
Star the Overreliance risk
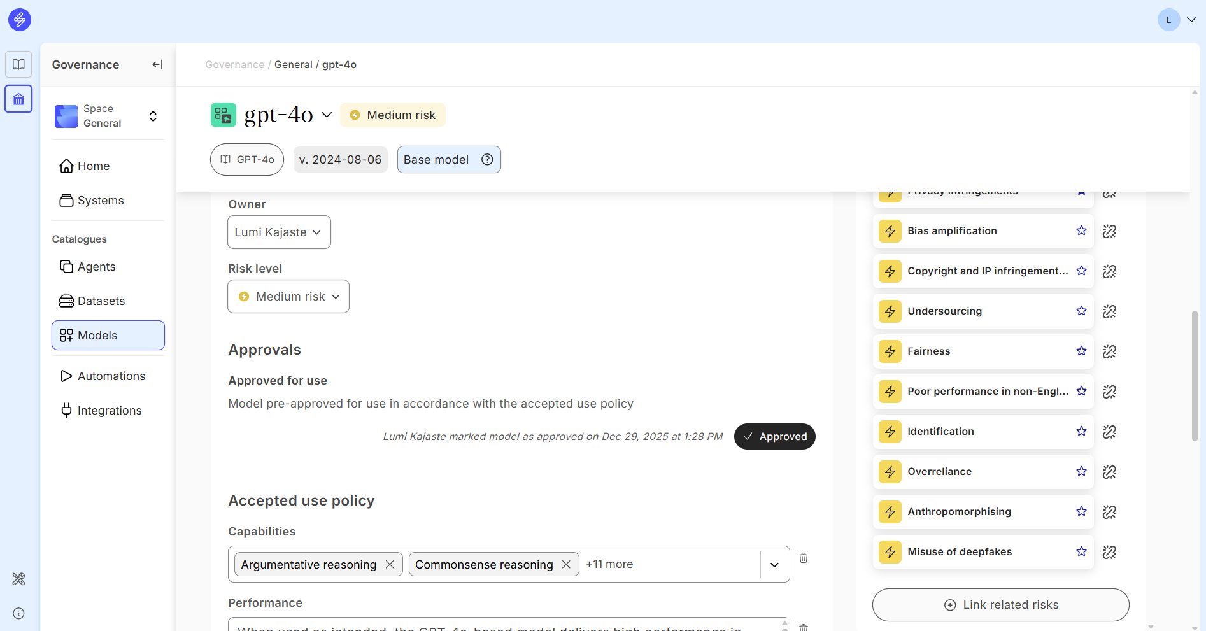click(1081, 471)
